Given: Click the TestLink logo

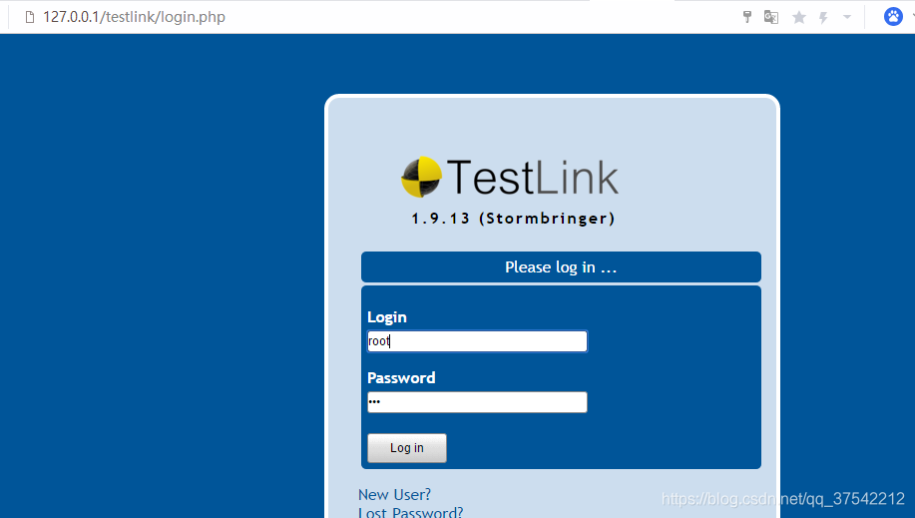Looking at the screenshot, I should coord(510,177).
